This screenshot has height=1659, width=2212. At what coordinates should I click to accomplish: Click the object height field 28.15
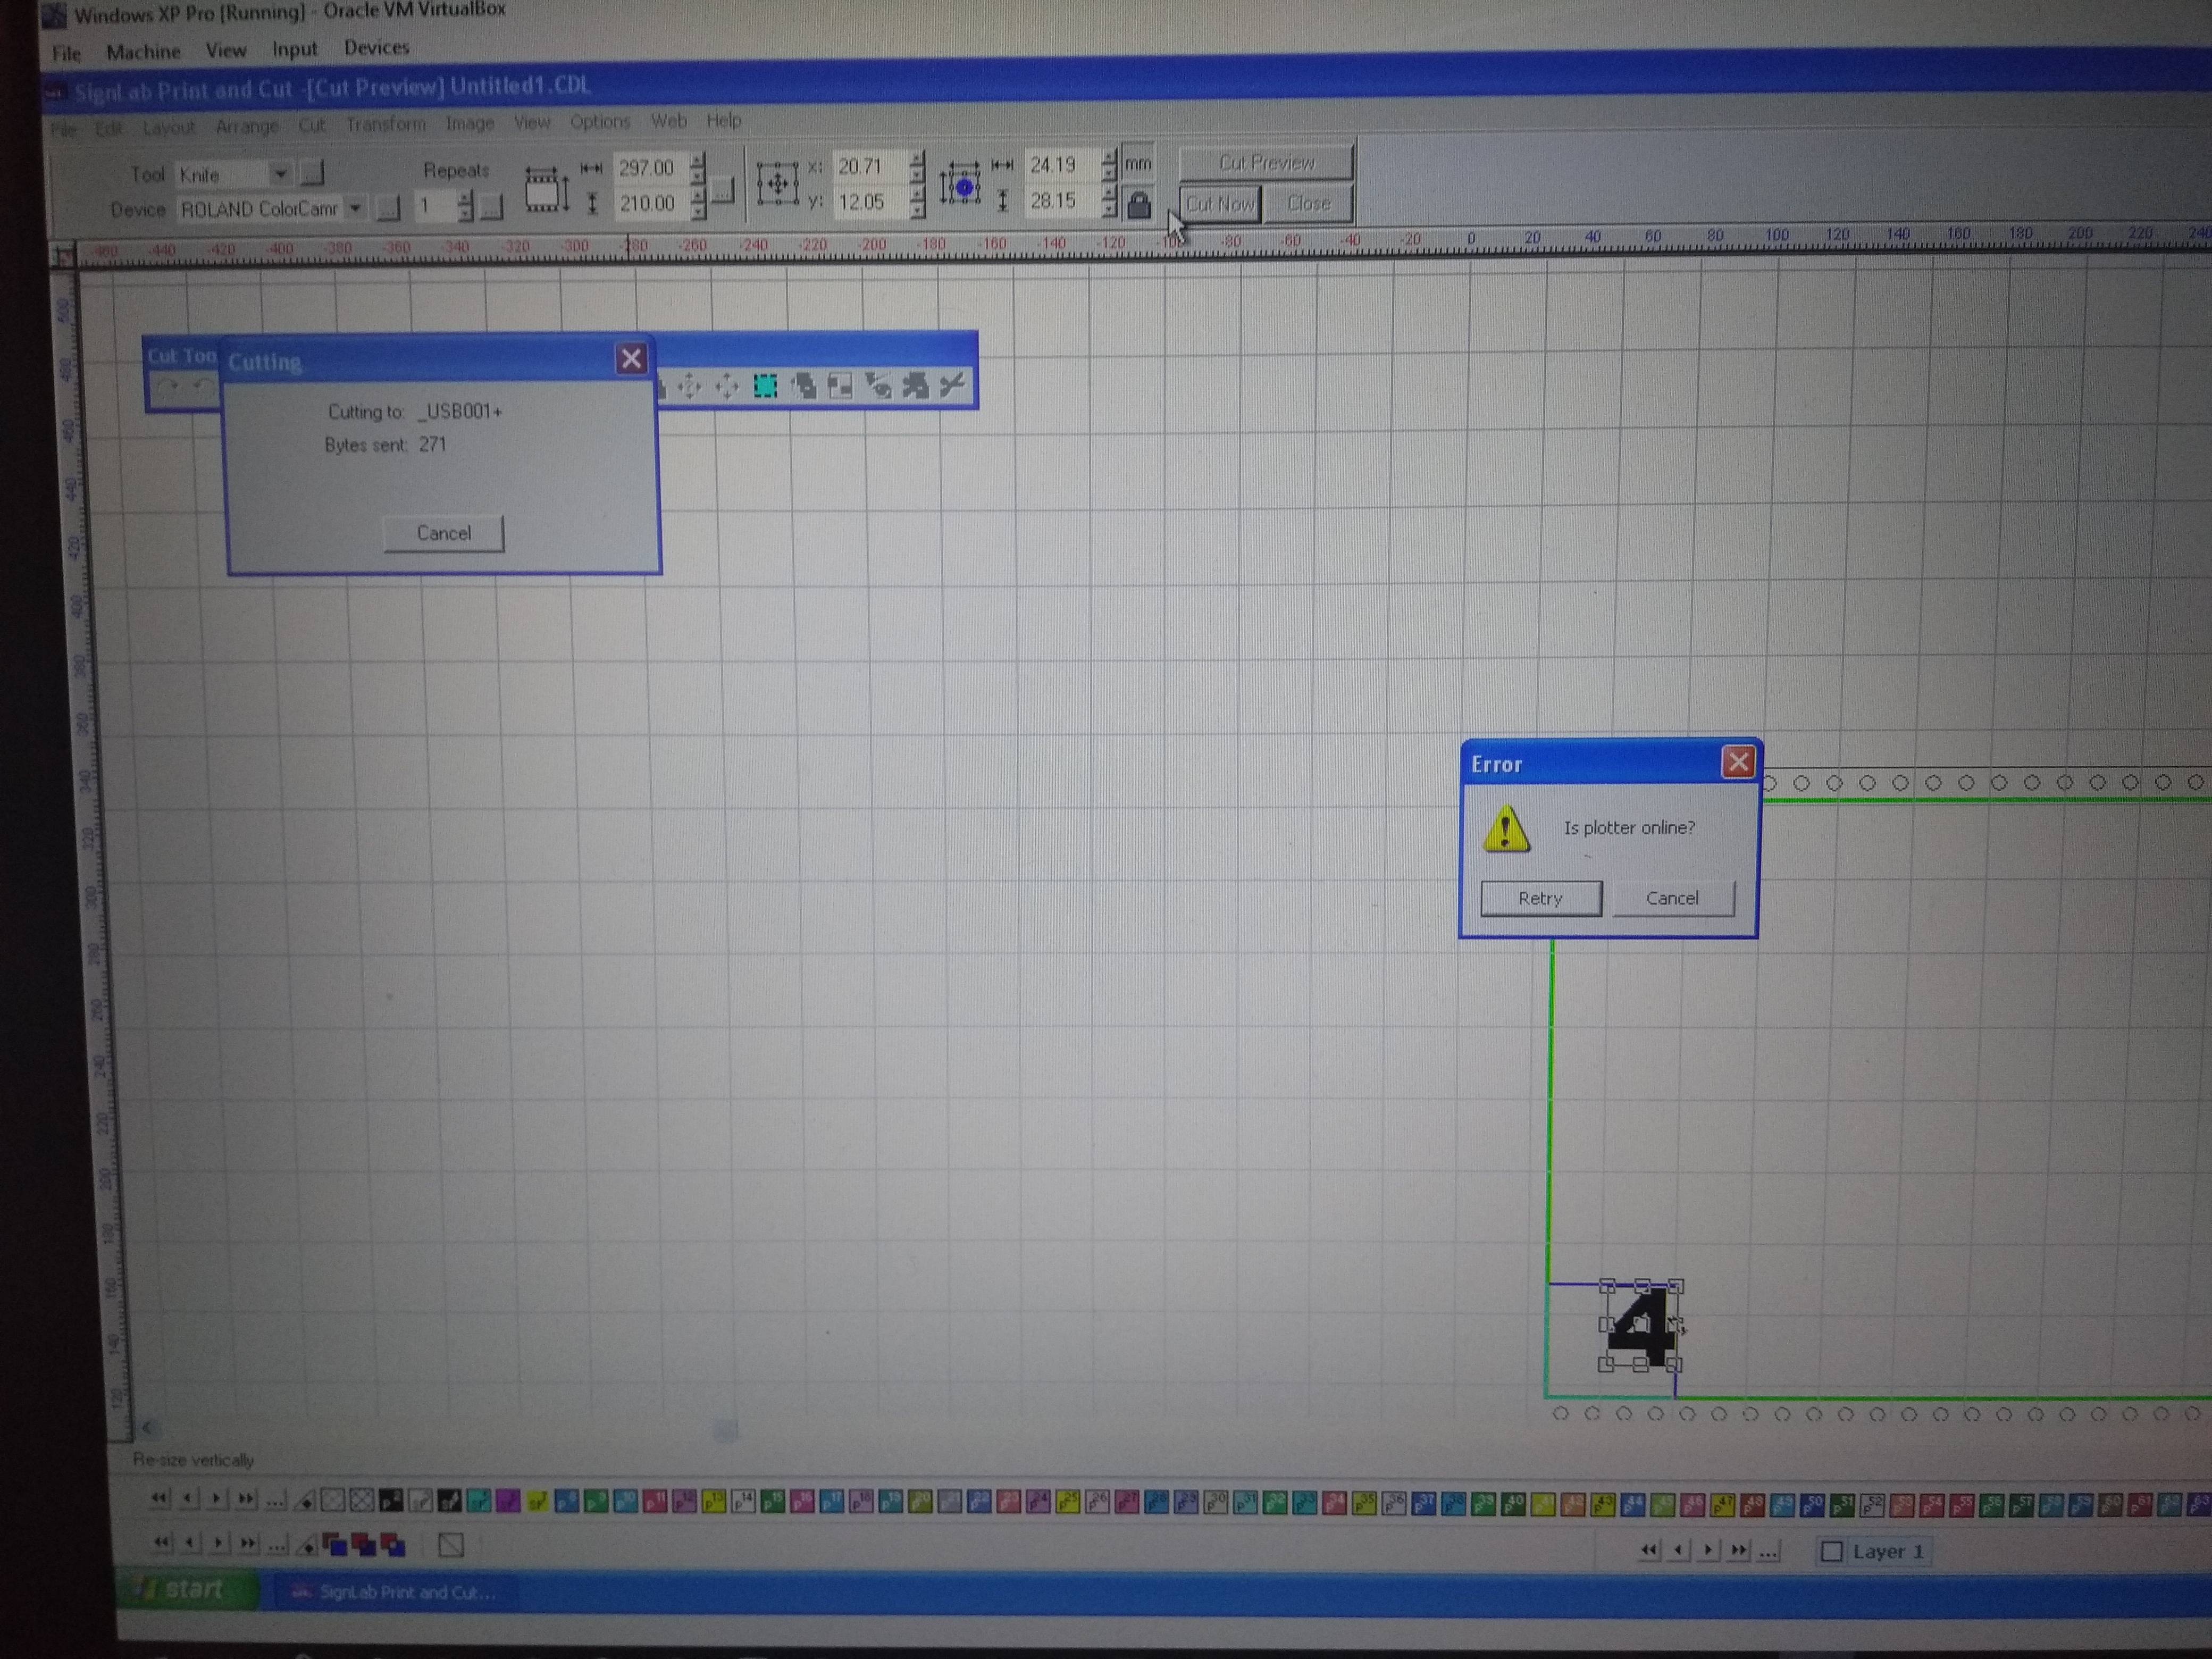[x=1062, y=201]
